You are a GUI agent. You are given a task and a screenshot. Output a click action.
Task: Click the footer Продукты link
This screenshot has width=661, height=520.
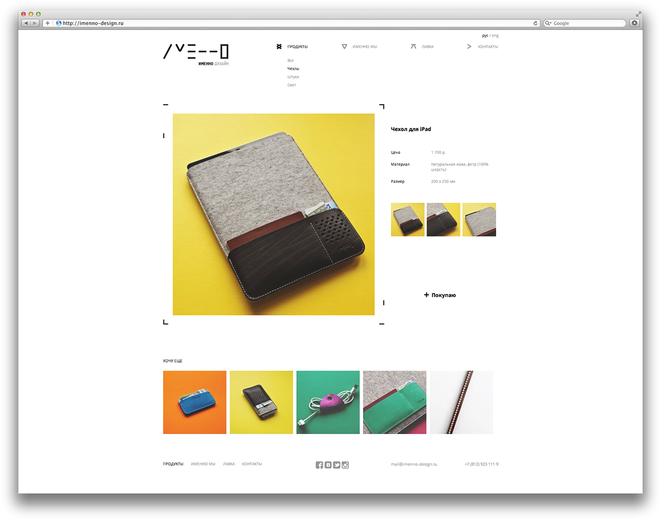[173, 464]
